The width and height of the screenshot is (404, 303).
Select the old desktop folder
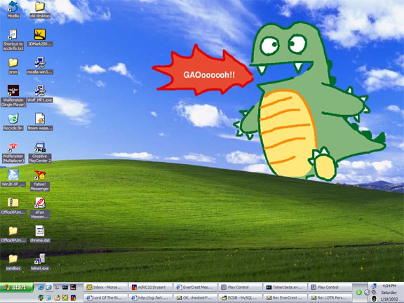[40, 10]
